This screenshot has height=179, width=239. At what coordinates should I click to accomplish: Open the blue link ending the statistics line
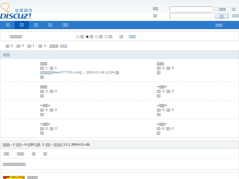pyautogui.click(x=63, y=46)
